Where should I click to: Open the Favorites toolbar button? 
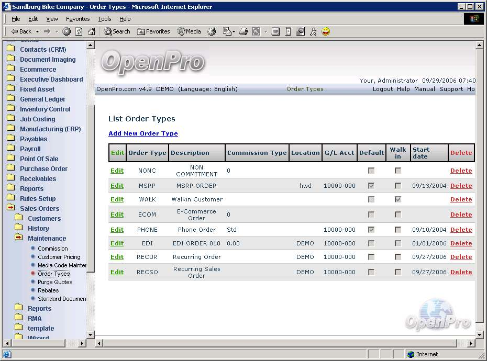pyautogui.click(x=153, y=31)
